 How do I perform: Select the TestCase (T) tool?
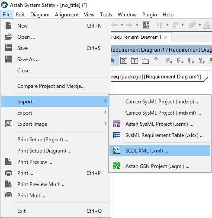coord(135,60)
